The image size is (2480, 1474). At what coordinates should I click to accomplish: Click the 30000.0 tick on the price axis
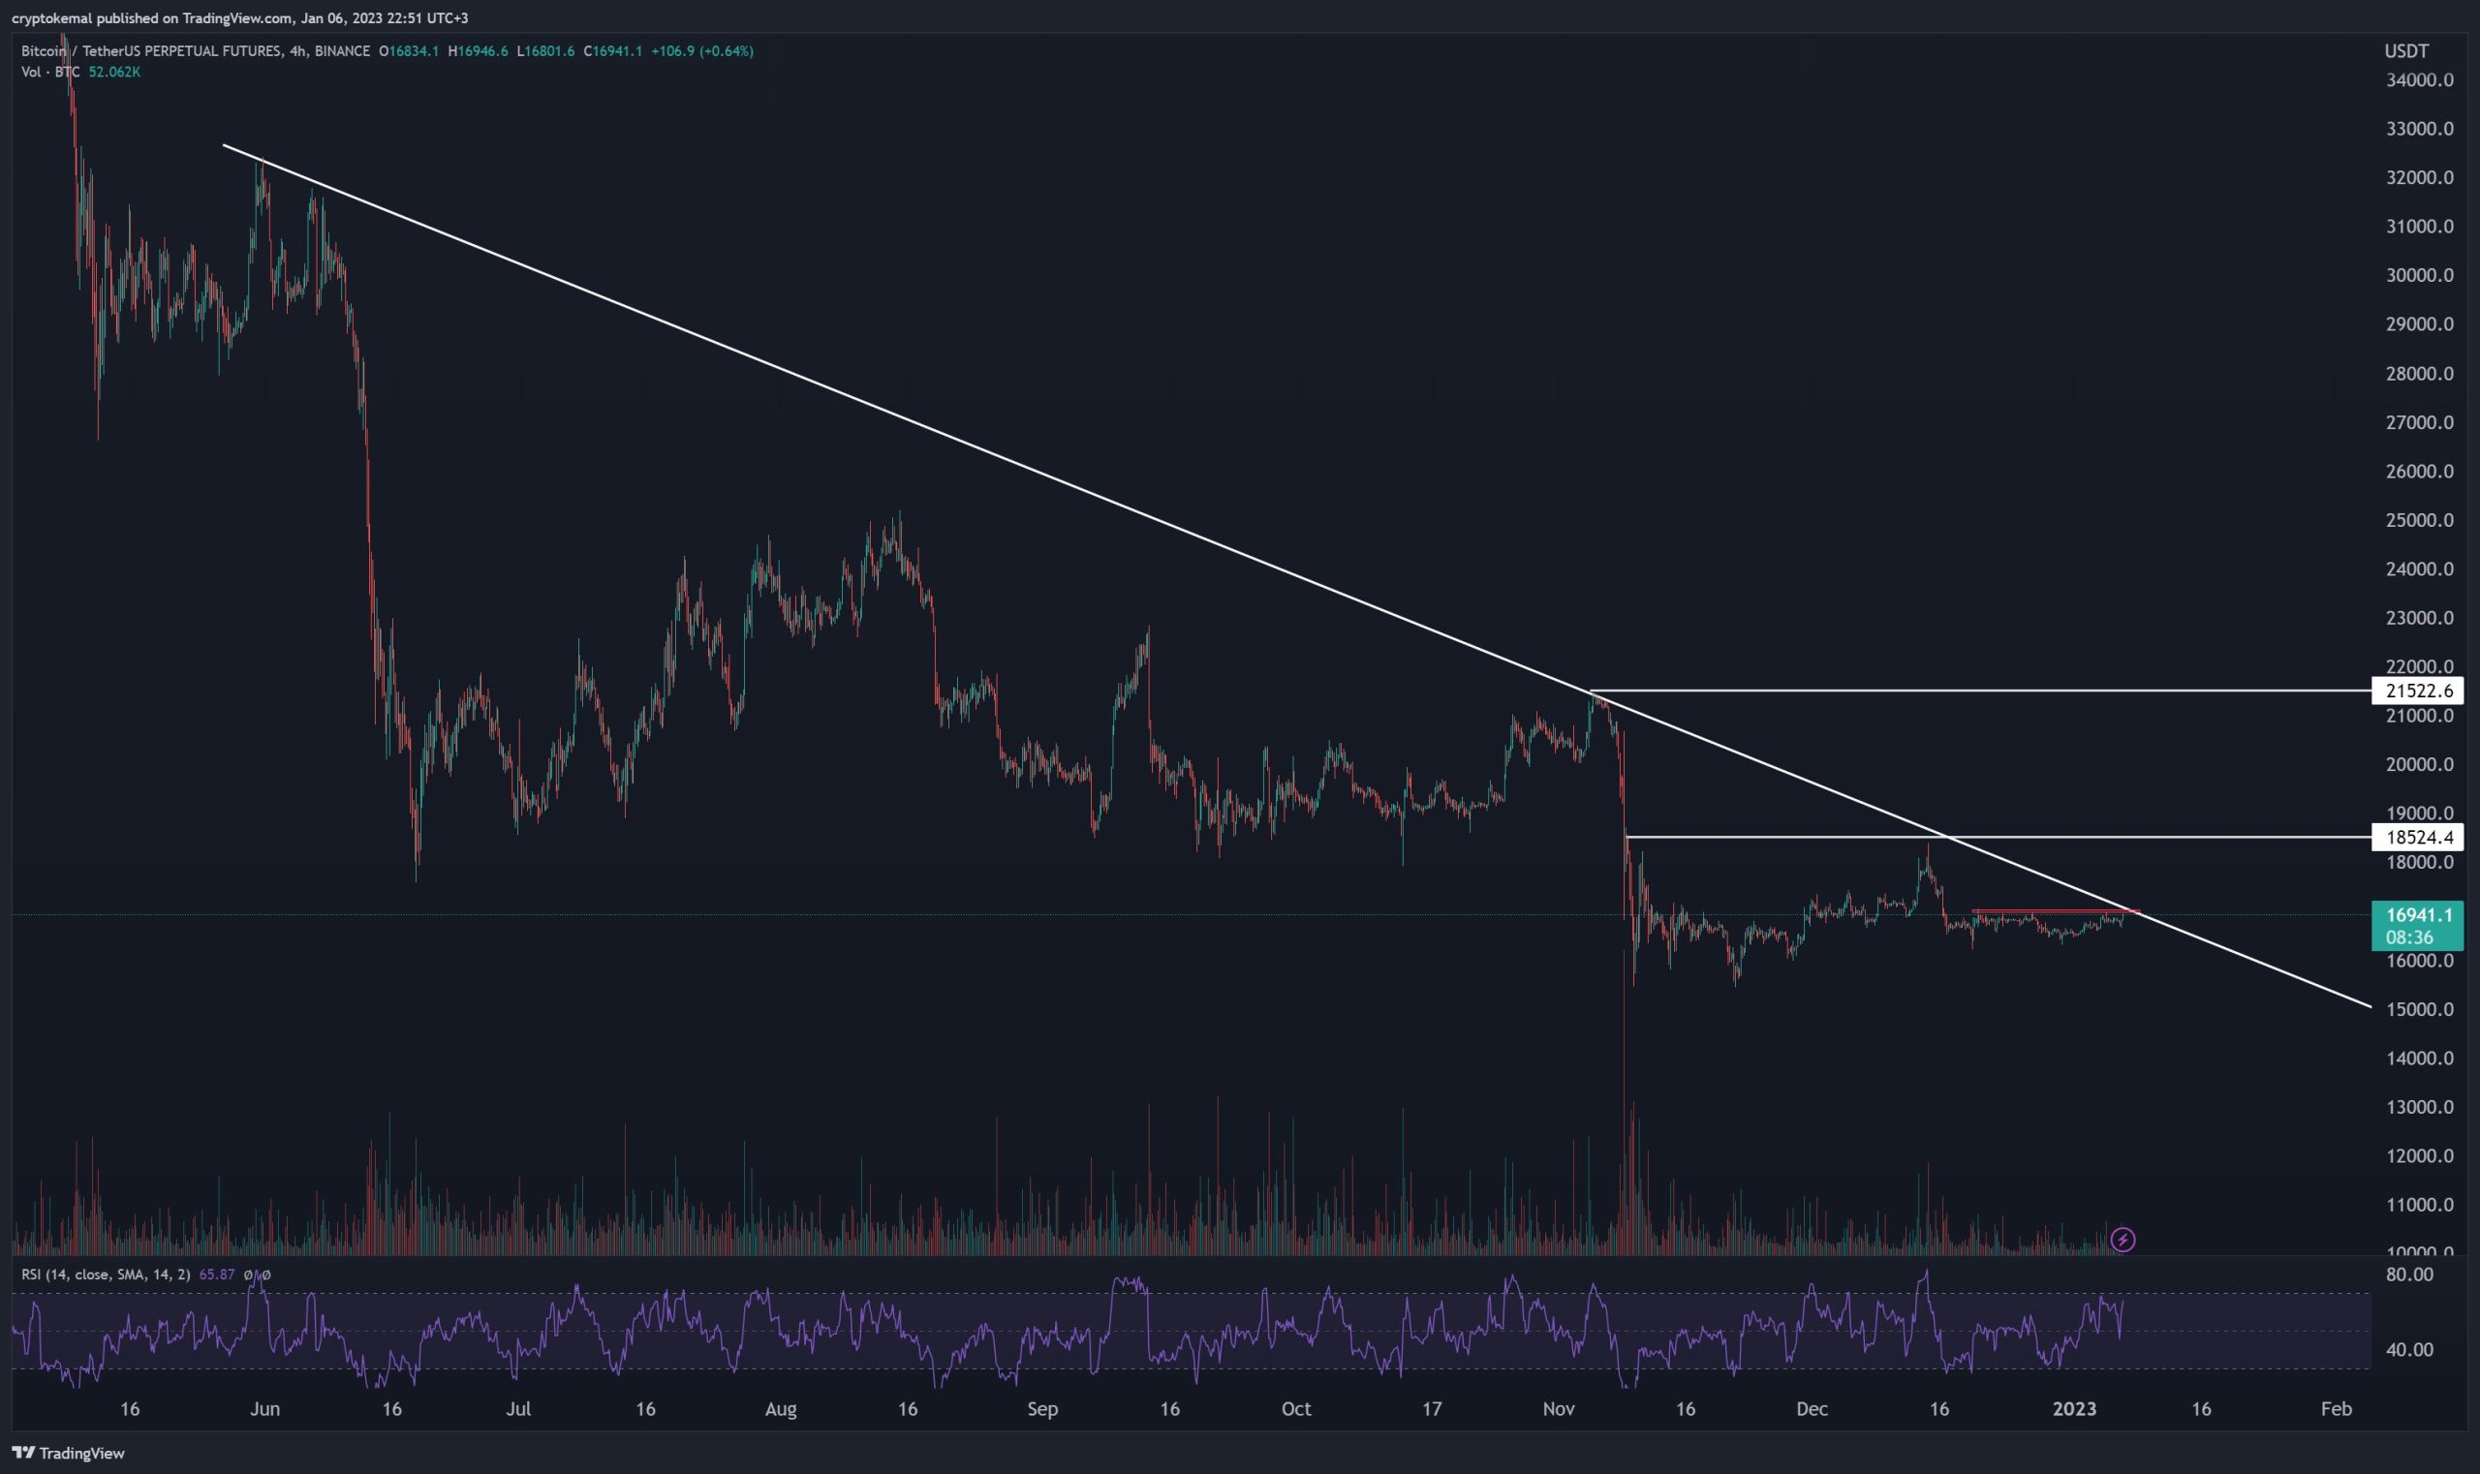point(2418,275)
